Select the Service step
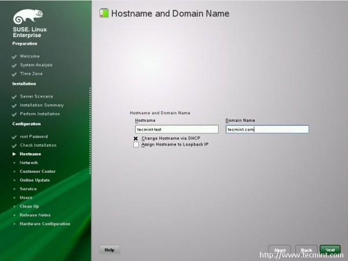This screenshot has width=348, height=261. [x=28, y=188]
